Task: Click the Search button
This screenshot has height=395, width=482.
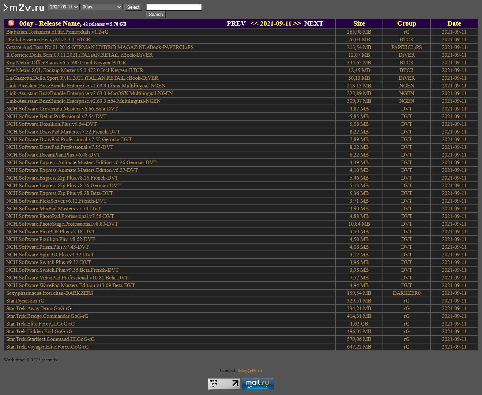Action: 156,15
